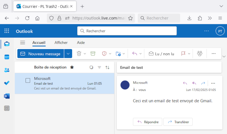Screen dimensions: 227x134
Task: Open more apps icon in sidebar
Action: (7, 108)
